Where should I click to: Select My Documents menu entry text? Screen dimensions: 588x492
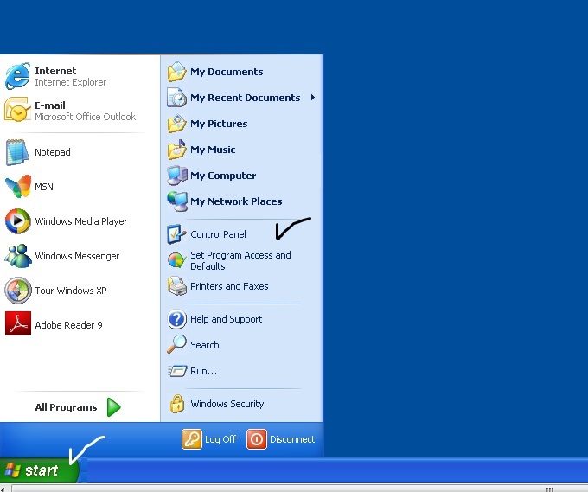(x=227, y=72)
